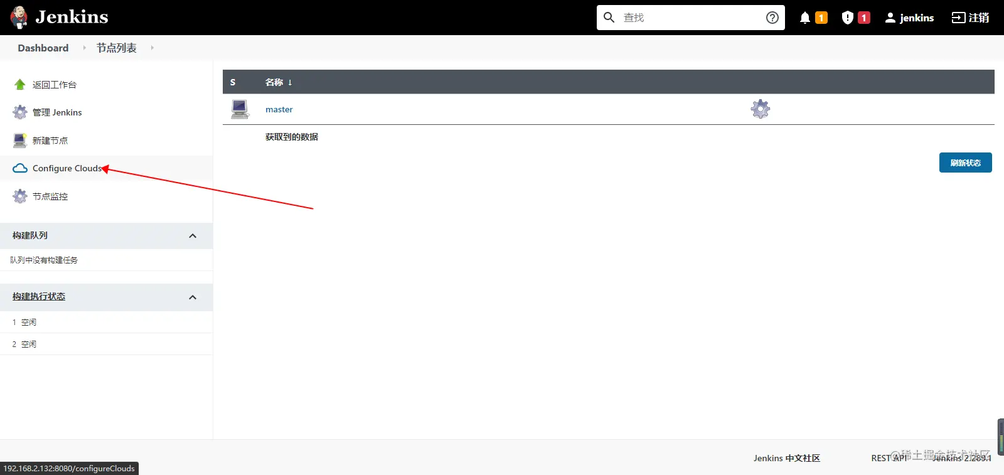Click the Configure Clouds cloud icon
Viewport: 1004px width, 475px height.
click(x=20, y=168)
